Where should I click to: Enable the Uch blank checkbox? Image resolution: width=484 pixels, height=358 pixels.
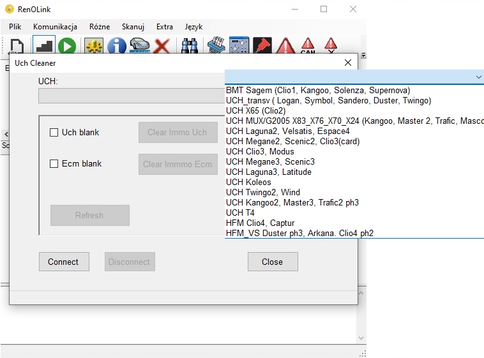point(54,132)
